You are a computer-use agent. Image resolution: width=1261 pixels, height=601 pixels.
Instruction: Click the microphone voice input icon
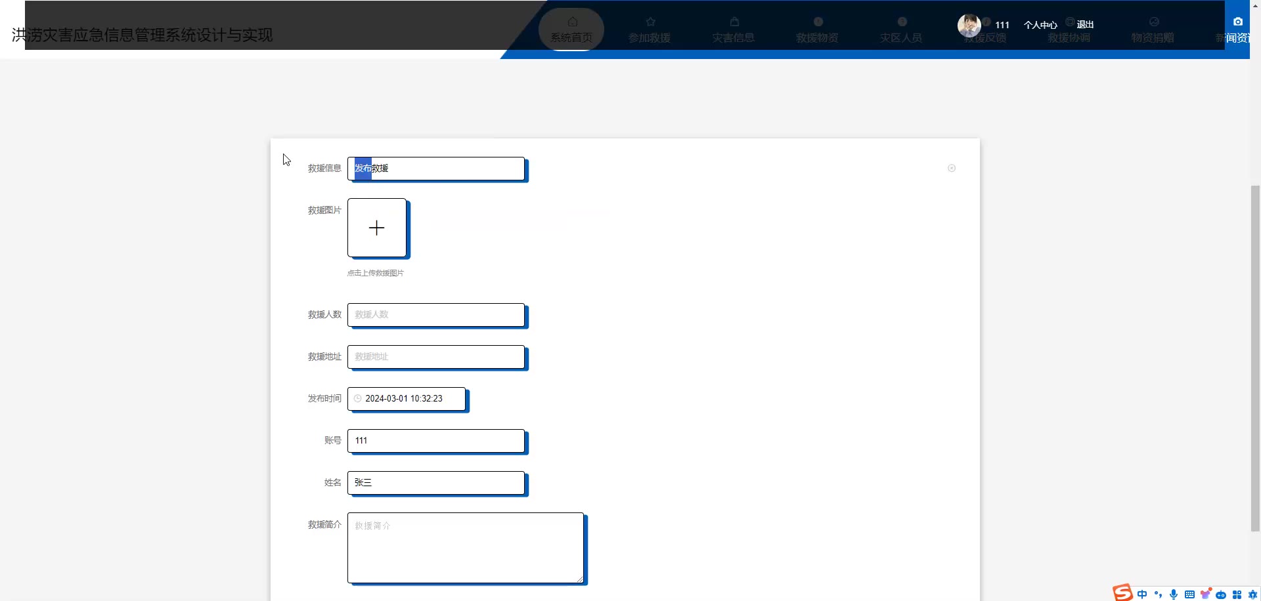click(1174, 594)
